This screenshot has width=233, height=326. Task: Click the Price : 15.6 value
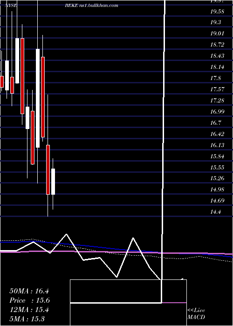(x=29, y=300)
